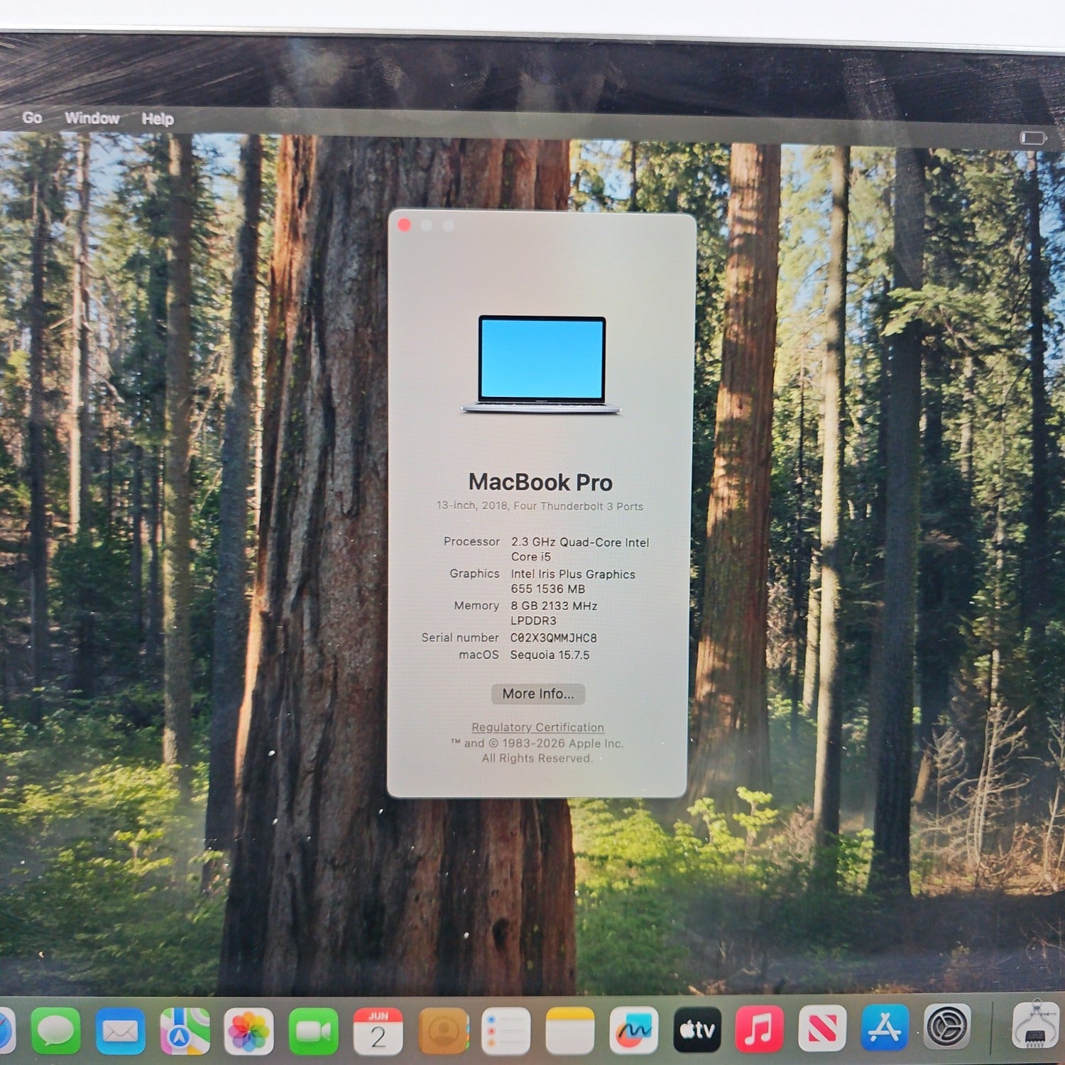Screen dimensions: 1065x1065
Task: Click the "macOS" label
Action: click(x=479, y=655)
